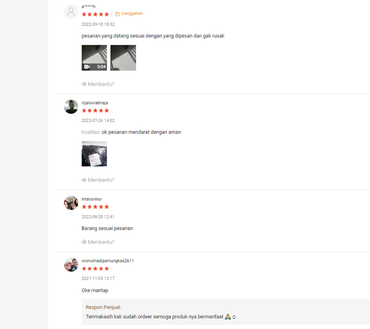370x329 pixels.
Task: Click the username wisnutriadipamungkas2611
Action: click(108, 261)
